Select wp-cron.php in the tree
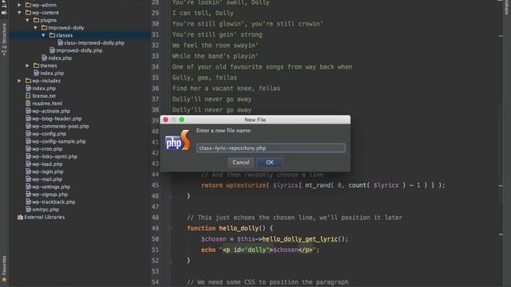The width and height of the screenshot is (511, 287). pos(47,149)
